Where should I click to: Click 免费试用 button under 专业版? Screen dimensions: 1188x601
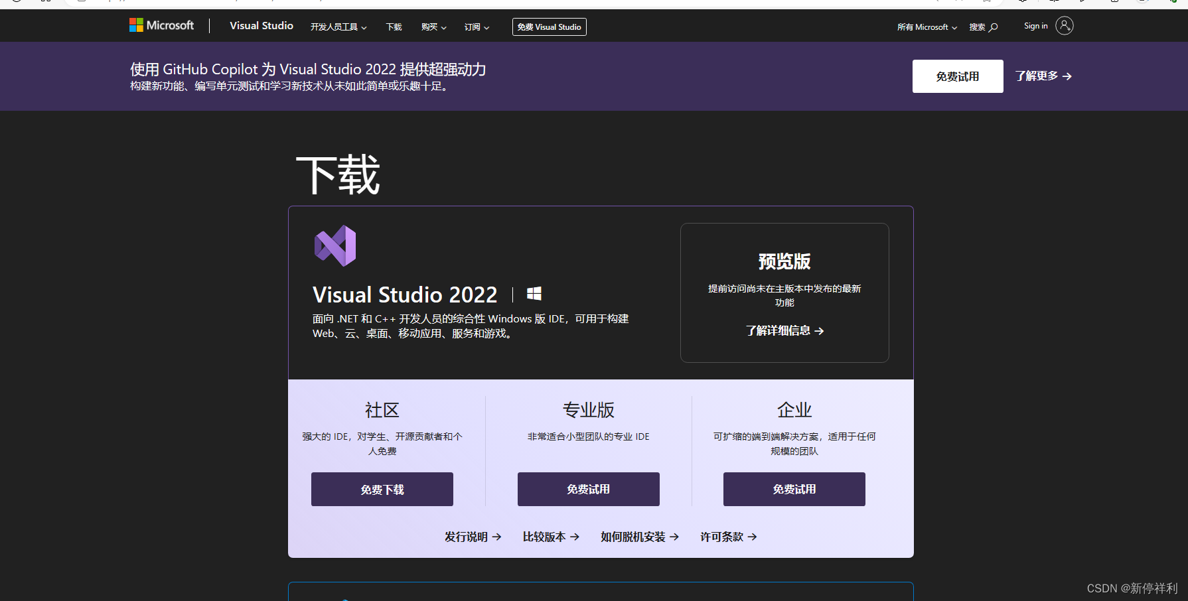pos(589,490)
